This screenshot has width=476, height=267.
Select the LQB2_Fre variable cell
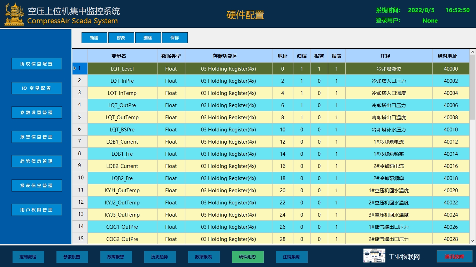(122, 178)
